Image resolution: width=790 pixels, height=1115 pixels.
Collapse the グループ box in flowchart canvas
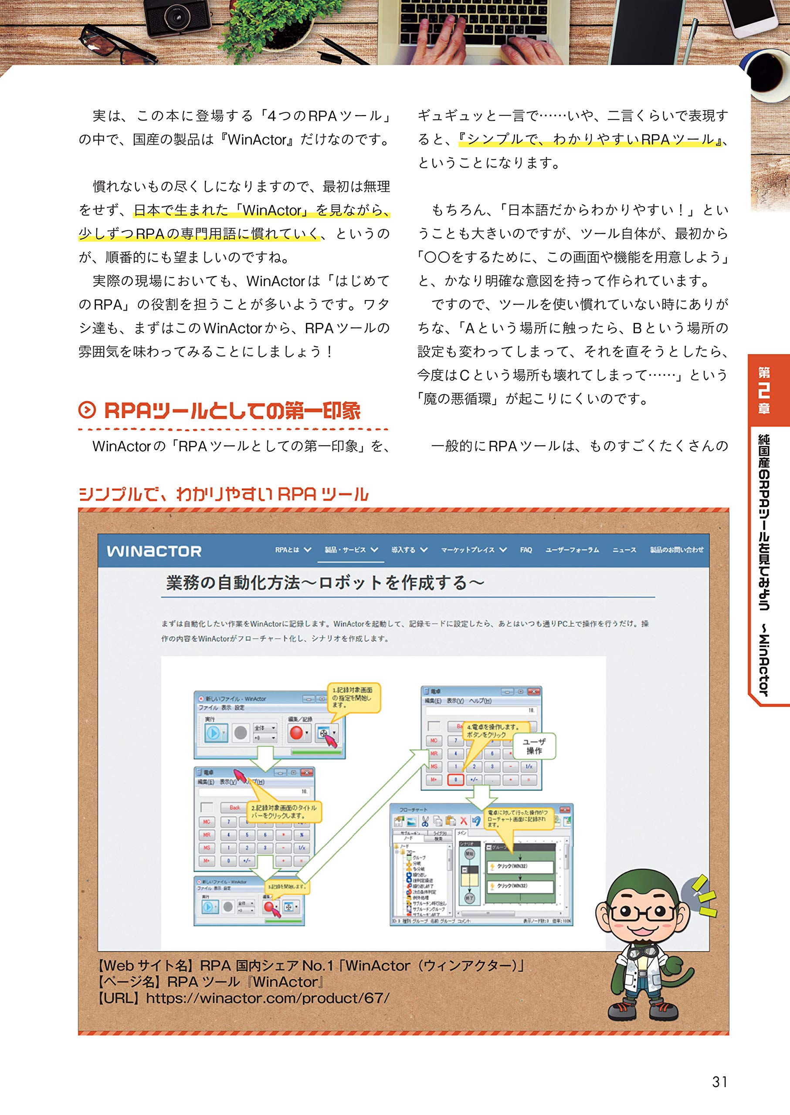pyautogui.click(x=489, y=848)
